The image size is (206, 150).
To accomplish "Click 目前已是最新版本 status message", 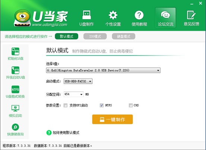I will point(78,146).
